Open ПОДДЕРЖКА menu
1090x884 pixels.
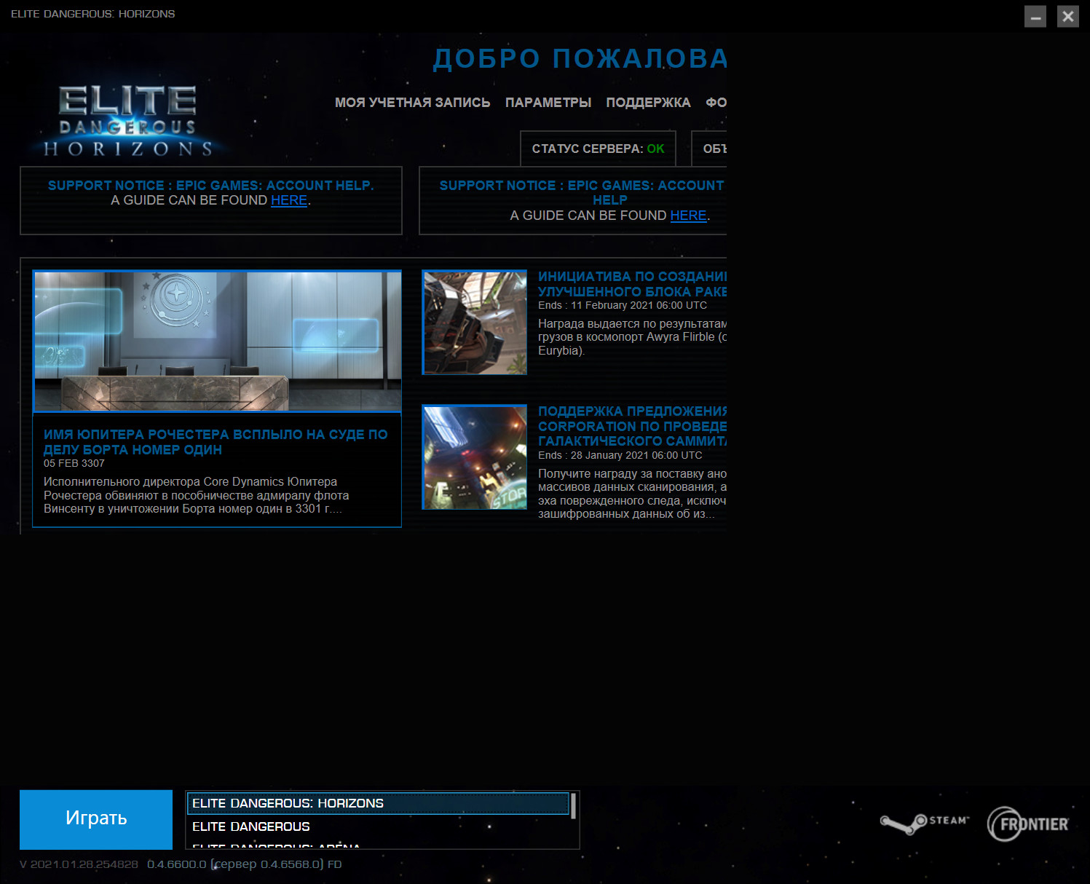[x=648, y=103]
